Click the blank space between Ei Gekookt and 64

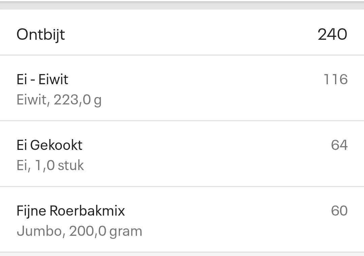coord(206,145)
